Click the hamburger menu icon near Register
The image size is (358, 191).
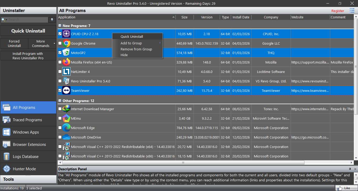click(x=352, y=10)
